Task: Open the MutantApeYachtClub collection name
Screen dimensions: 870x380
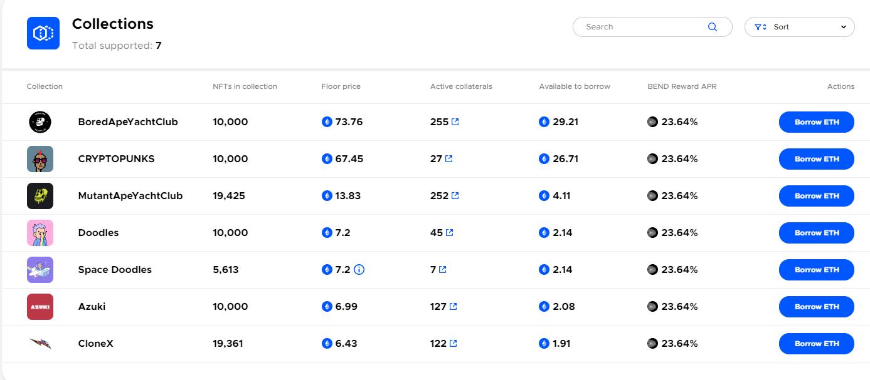Action: (130, 196)
